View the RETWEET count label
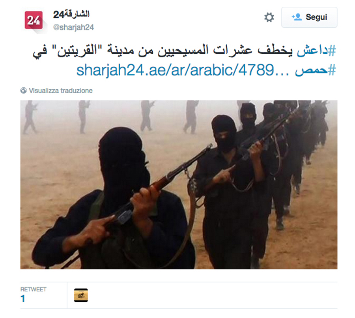The image size is (355, 318). [33, 290]
